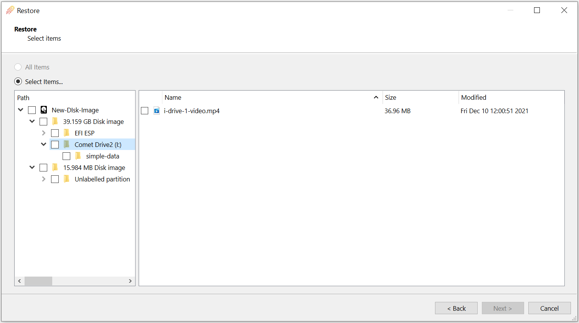Click the simple-data folder icon

click(x=78, y=156)
